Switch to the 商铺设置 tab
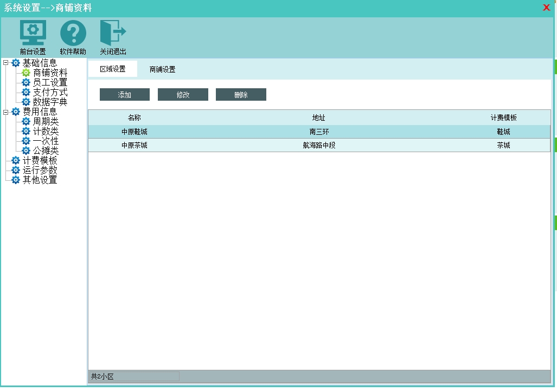This screenshot has width=557, height=392. tap(162, 69)
